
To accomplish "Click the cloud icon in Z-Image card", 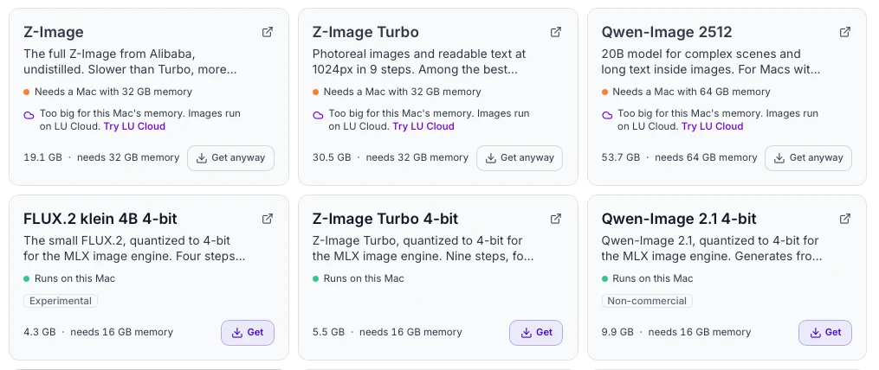I will [x=29, y=115].
